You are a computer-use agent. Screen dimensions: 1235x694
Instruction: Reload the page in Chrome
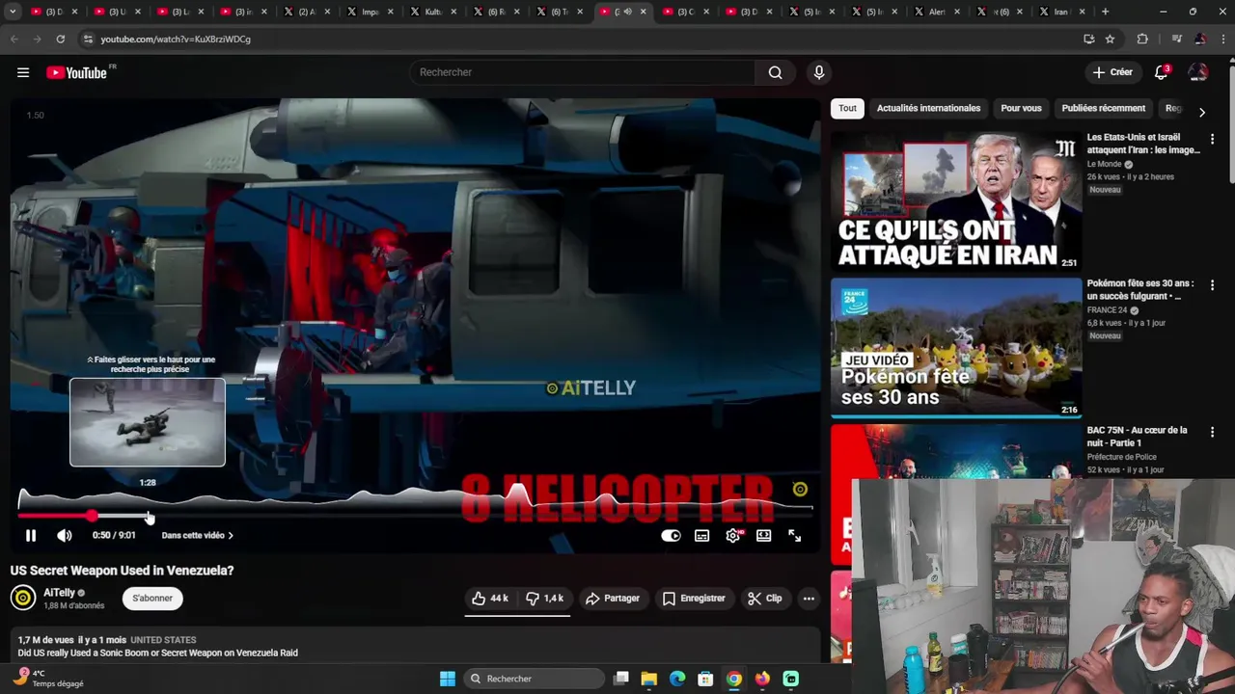[60, 39]
